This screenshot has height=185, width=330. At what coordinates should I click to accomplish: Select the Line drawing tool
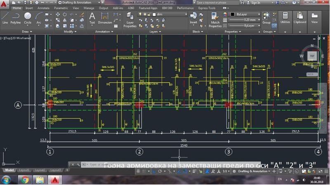coord(5,18)
